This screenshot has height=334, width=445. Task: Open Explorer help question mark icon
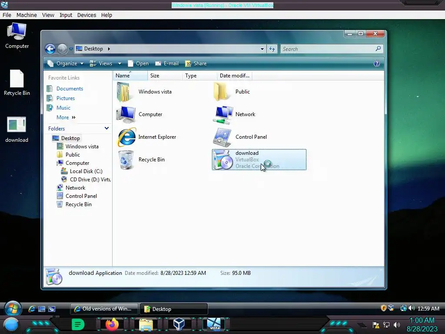[377, 63]
